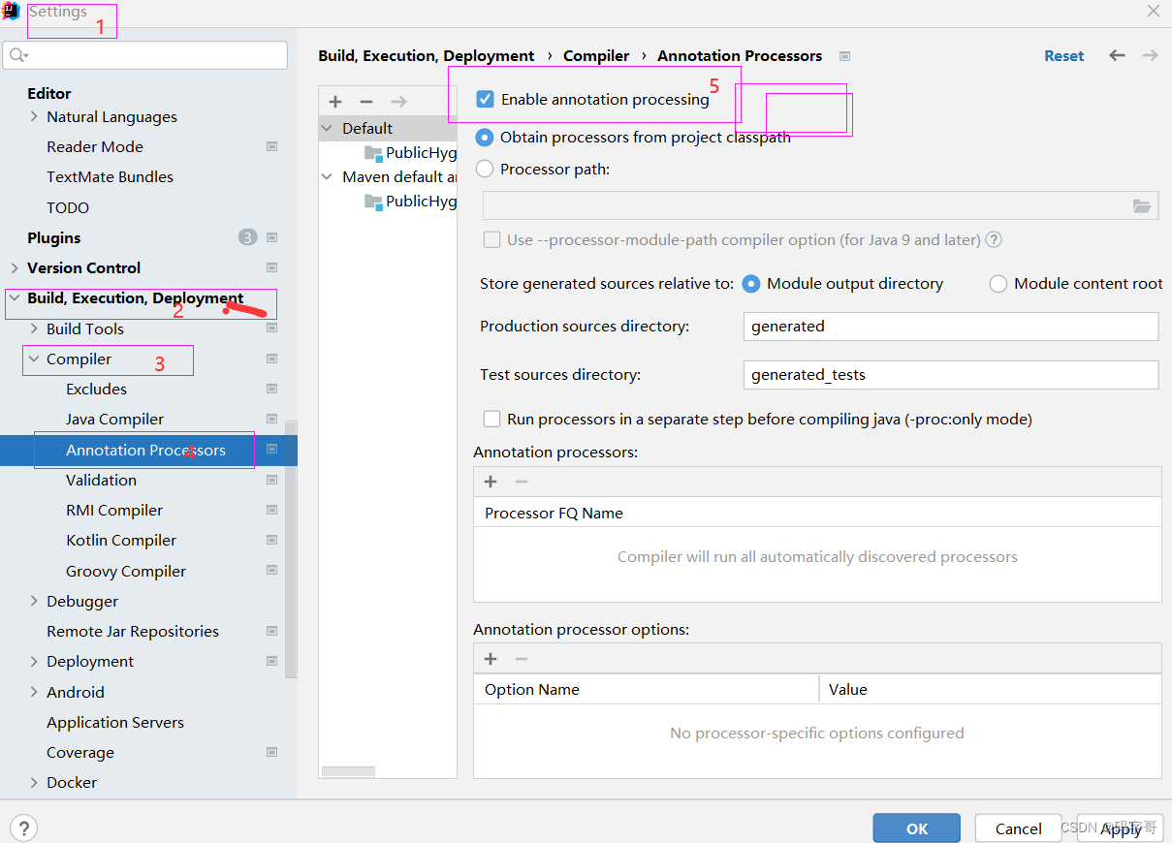The image size is (1172, 843).
Task: Select Validation in the settings tree
Action: [101, 480]
